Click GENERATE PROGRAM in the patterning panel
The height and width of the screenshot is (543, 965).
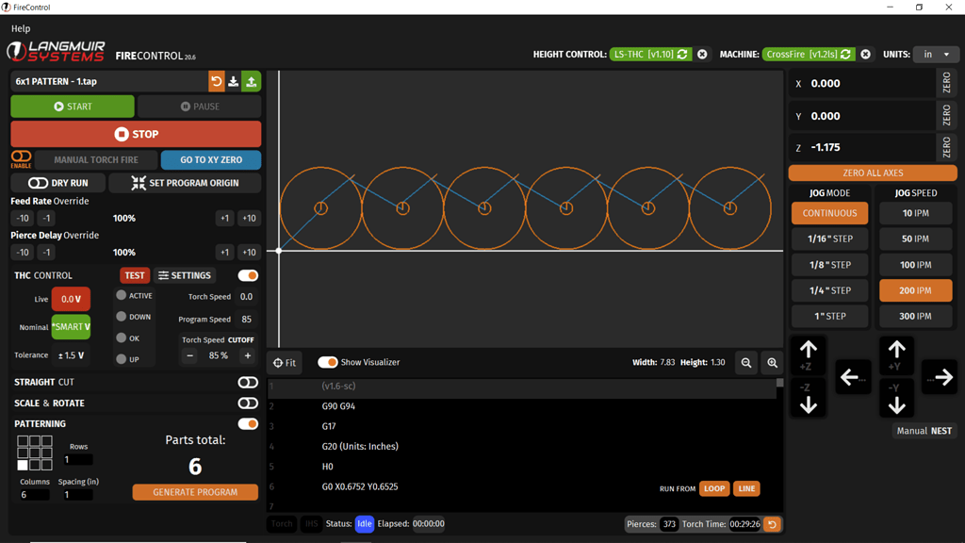tap(195, 491)
